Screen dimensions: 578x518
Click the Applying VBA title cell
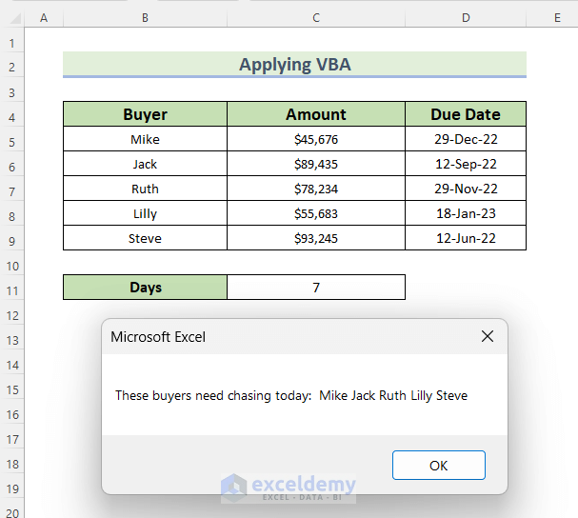[x=294, y=65]
